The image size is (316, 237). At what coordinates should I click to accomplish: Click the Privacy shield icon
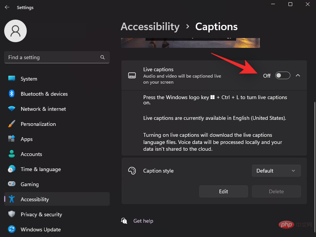coord(12,214)
